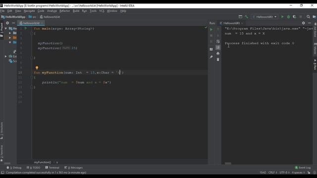Viewport: 317px width, 178px height.
Task: Open the Edit menu
Action: pyautogui.click(x=10, y=11)
